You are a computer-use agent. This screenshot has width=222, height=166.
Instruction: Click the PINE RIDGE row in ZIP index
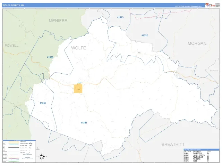click(197, 157)
